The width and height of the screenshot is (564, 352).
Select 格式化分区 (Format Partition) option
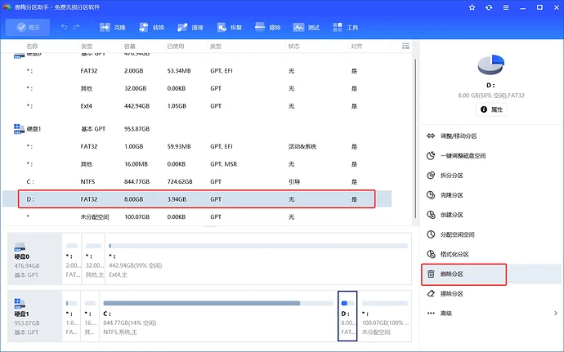[x=454, y=254]
